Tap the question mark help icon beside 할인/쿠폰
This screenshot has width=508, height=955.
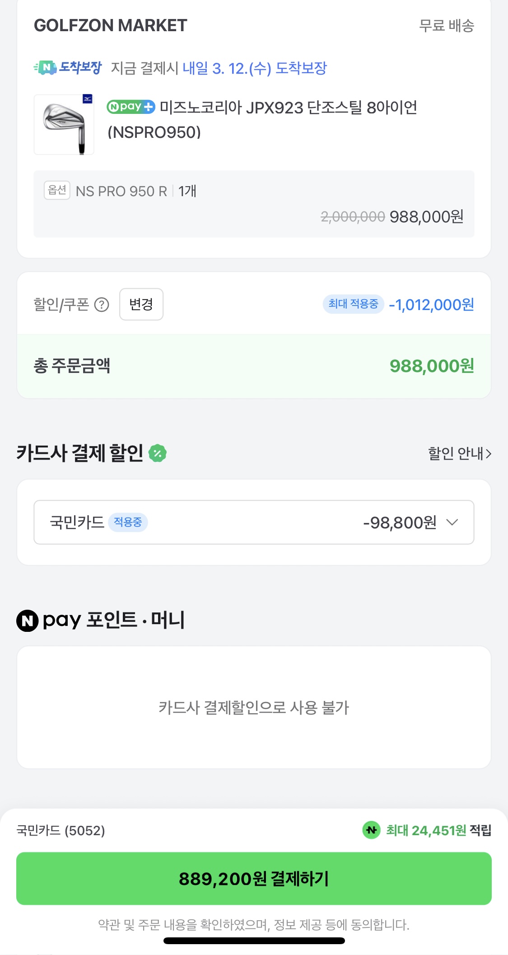102,305
